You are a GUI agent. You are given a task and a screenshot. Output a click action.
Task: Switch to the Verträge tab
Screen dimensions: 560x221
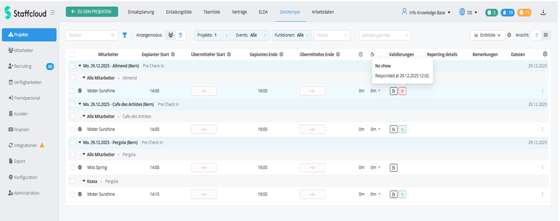pyautogui.click(x=239, y=12)
